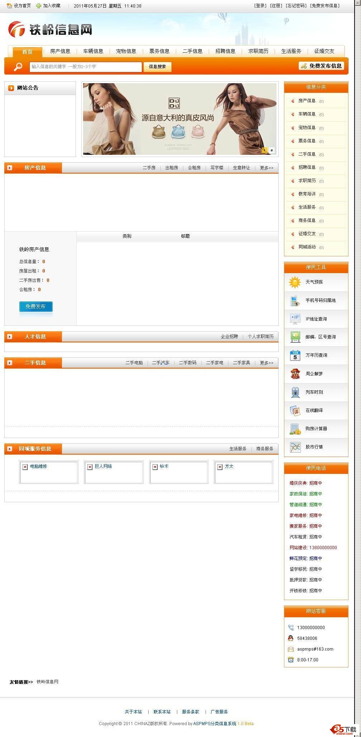This screenshot has height=737, width=361.
Task: Click the blue 免费发布 button
Action: 35,306
